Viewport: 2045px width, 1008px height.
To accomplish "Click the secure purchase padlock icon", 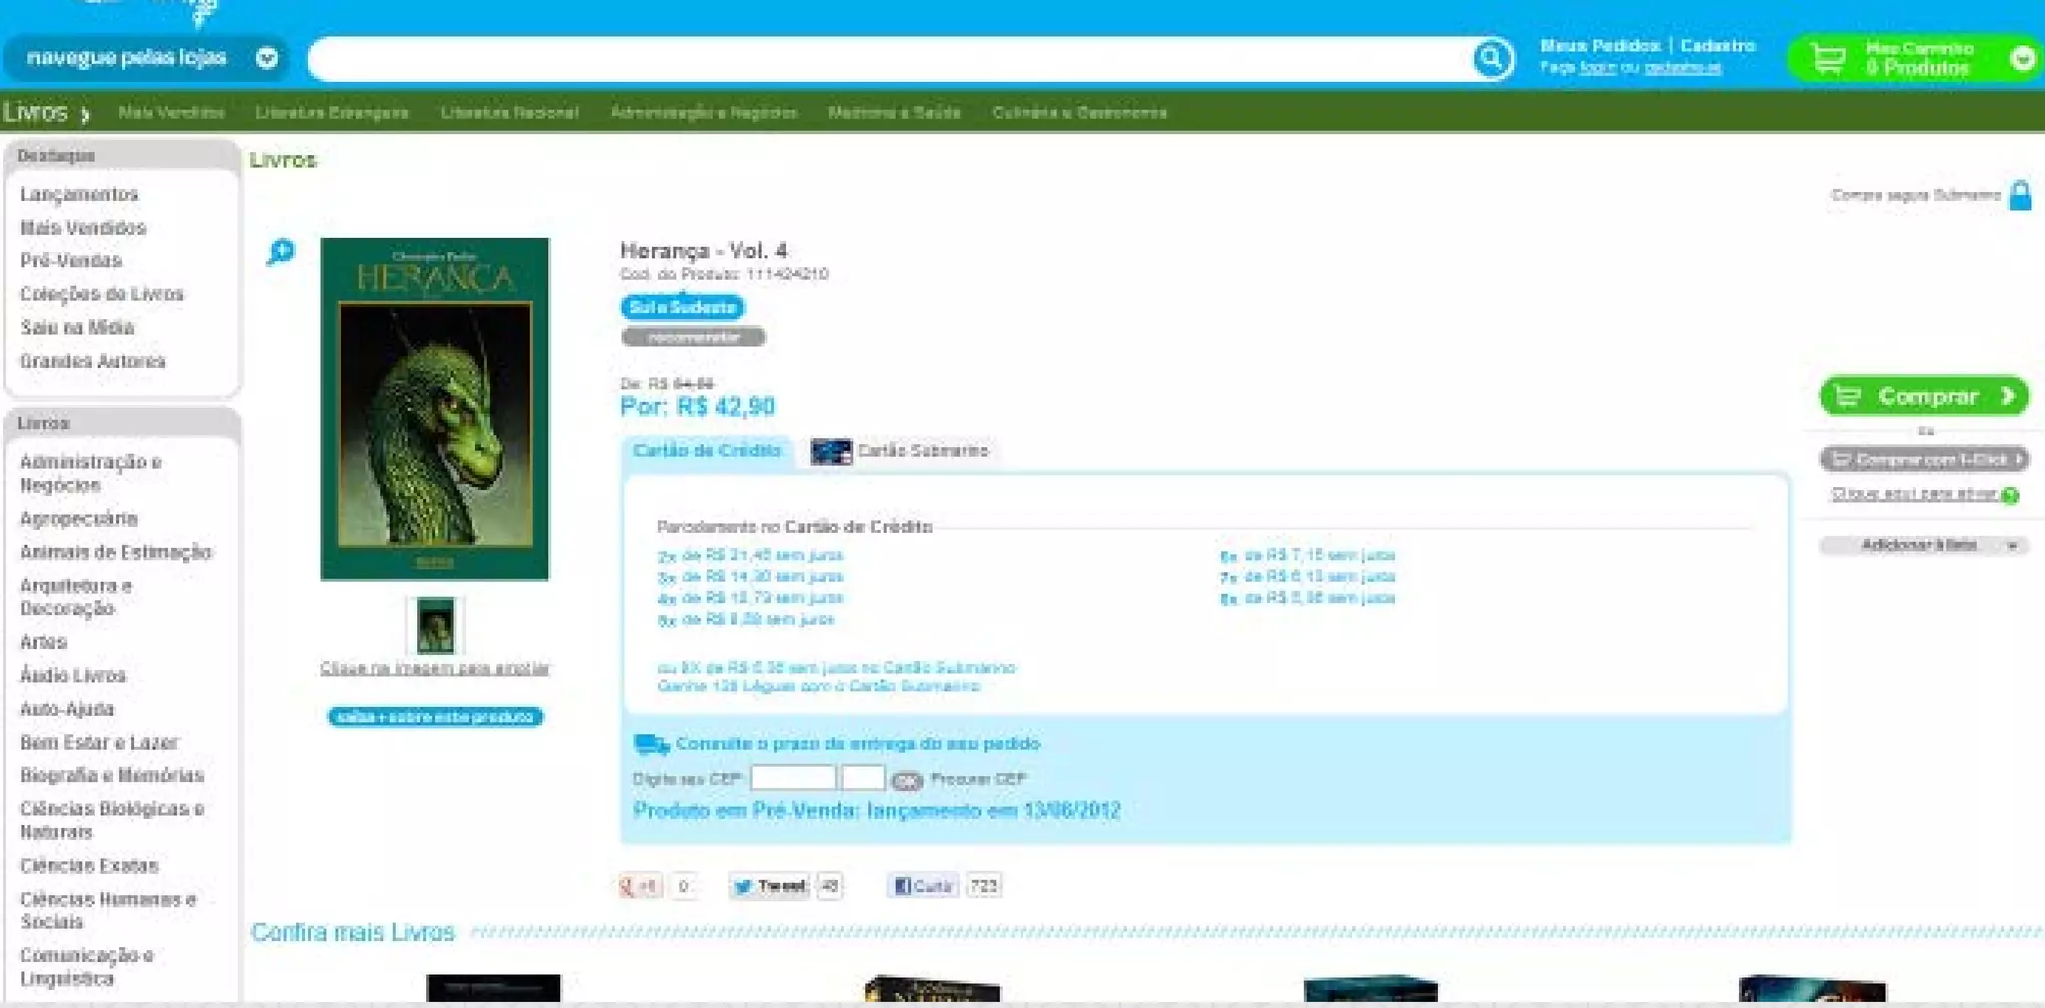I will 2020,195.
